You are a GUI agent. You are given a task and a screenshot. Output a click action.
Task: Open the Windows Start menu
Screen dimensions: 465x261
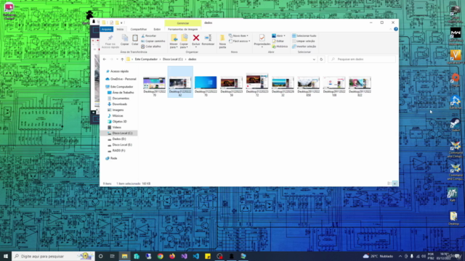6,256
